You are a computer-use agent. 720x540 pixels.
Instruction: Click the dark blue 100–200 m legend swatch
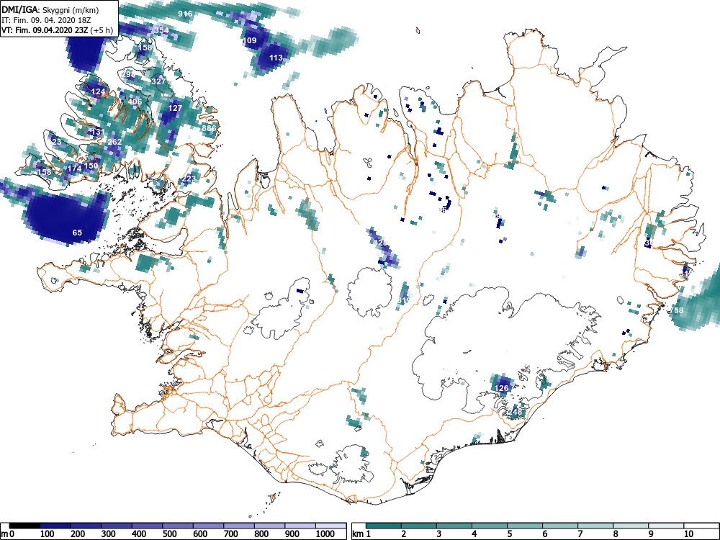point(55,525)
